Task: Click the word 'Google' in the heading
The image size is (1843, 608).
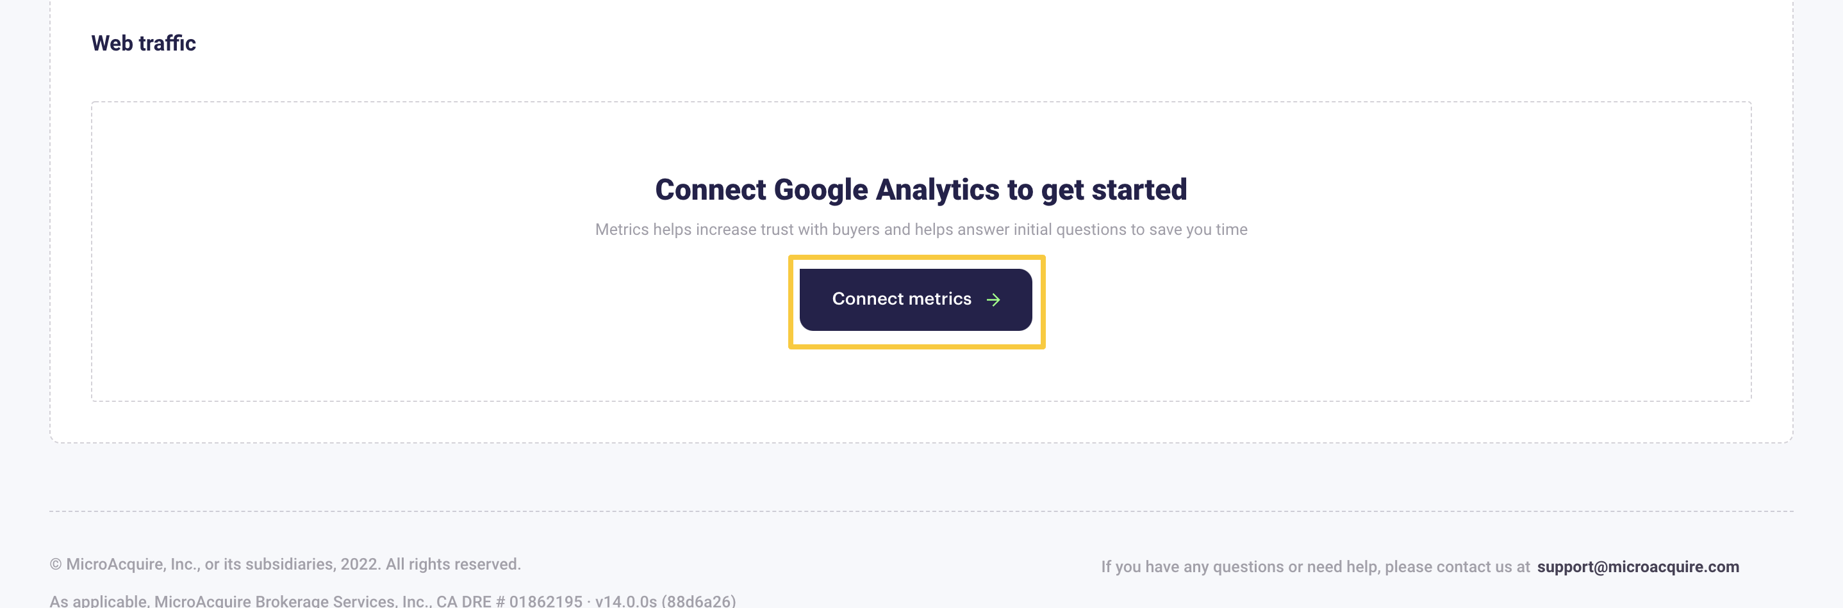Action: pos(821,190)
